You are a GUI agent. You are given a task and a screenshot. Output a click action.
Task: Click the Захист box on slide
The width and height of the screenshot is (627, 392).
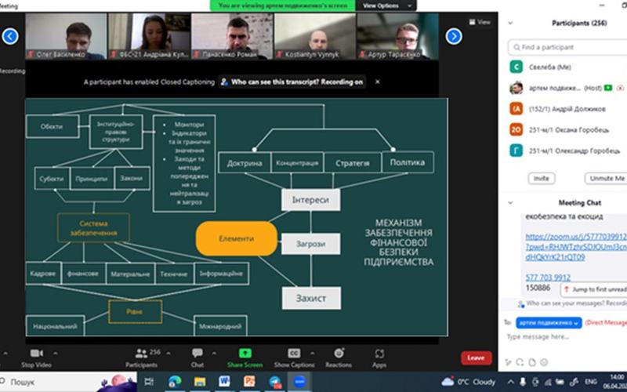click(311, 298)
